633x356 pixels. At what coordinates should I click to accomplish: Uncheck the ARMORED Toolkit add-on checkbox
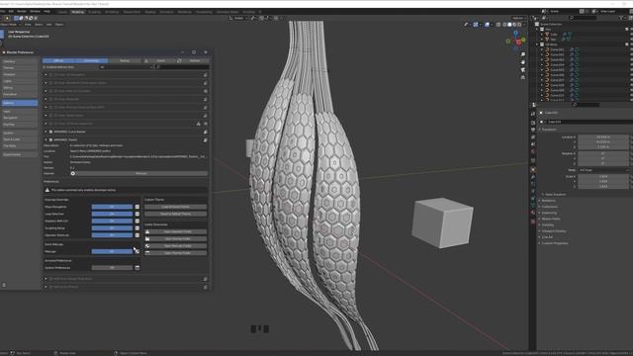pyautogui.click(x=50, y=139)
